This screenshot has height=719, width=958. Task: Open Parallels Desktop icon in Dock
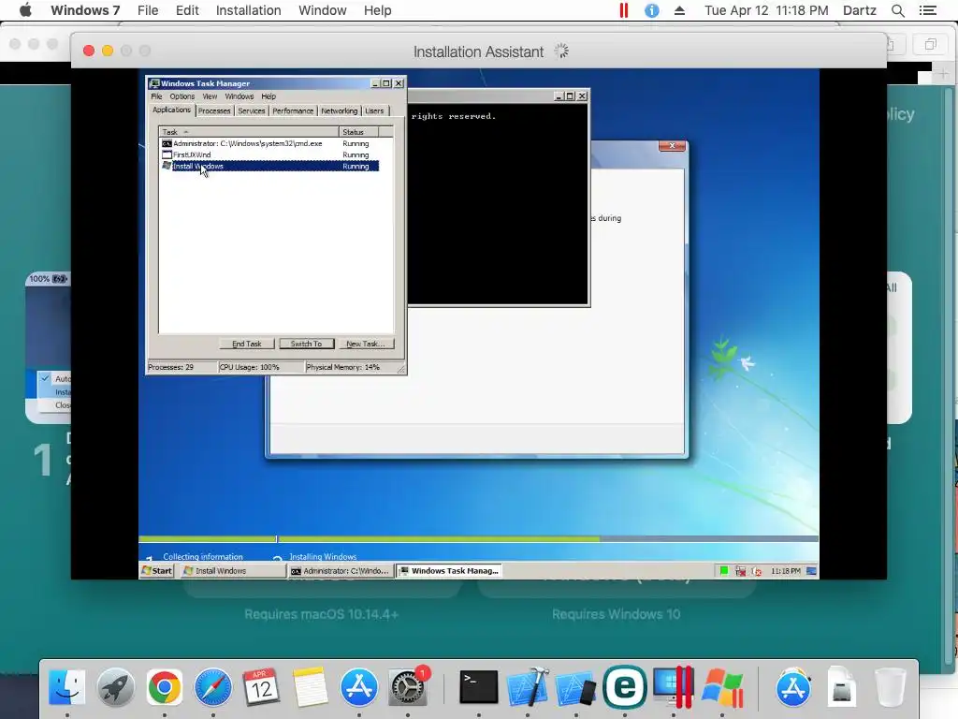(x=674, y=687)
